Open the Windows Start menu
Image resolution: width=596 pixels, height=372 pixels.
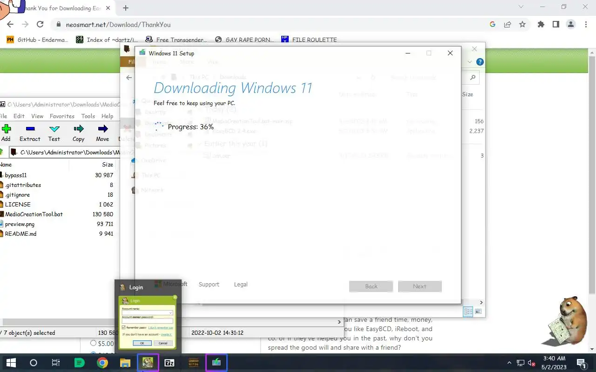point(11,363)
